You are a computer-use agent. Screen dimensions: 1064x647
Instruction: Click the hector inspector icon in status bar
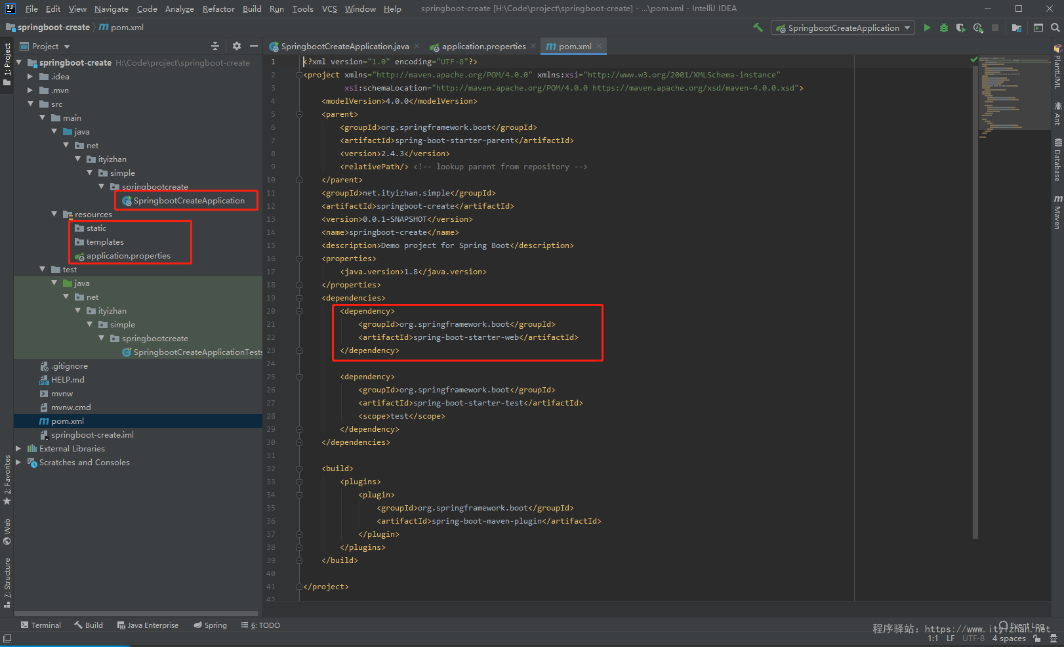coord(1054,638)
